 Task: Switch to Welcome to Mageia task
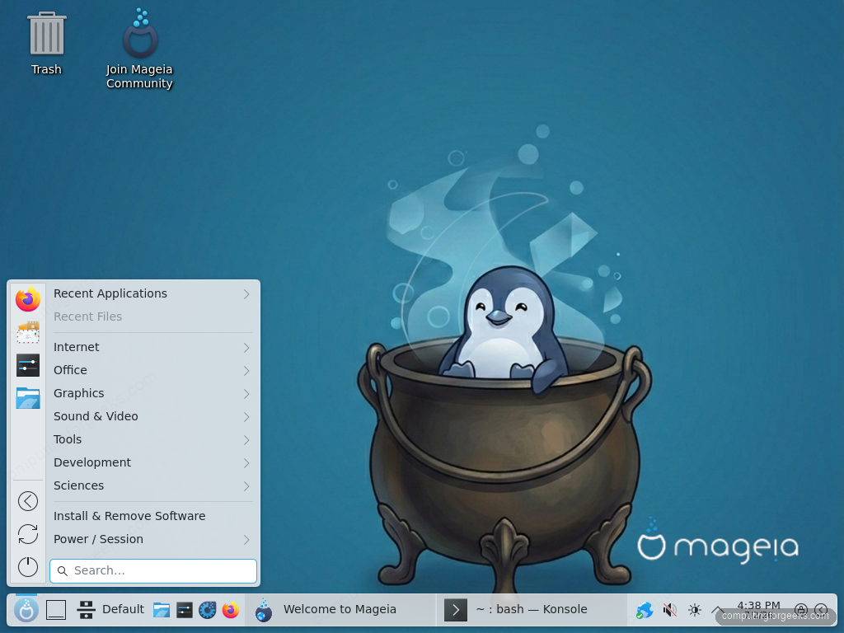[340, 610]
